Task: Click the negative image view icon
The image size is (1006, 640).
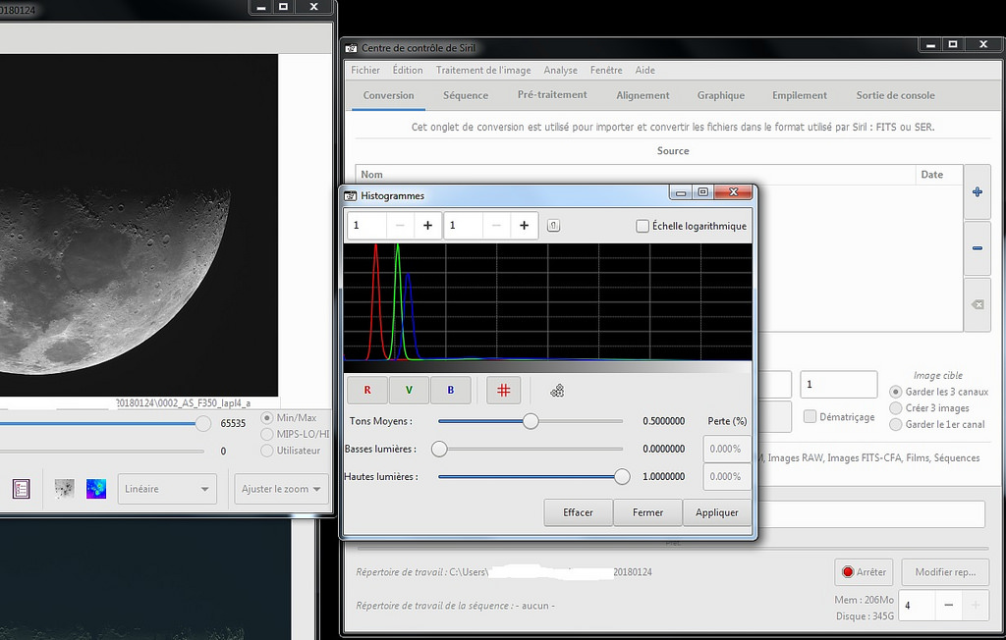Action: point(65,489)
